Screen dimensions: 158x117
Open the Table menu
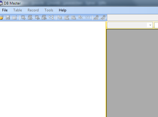coord(18,10)
